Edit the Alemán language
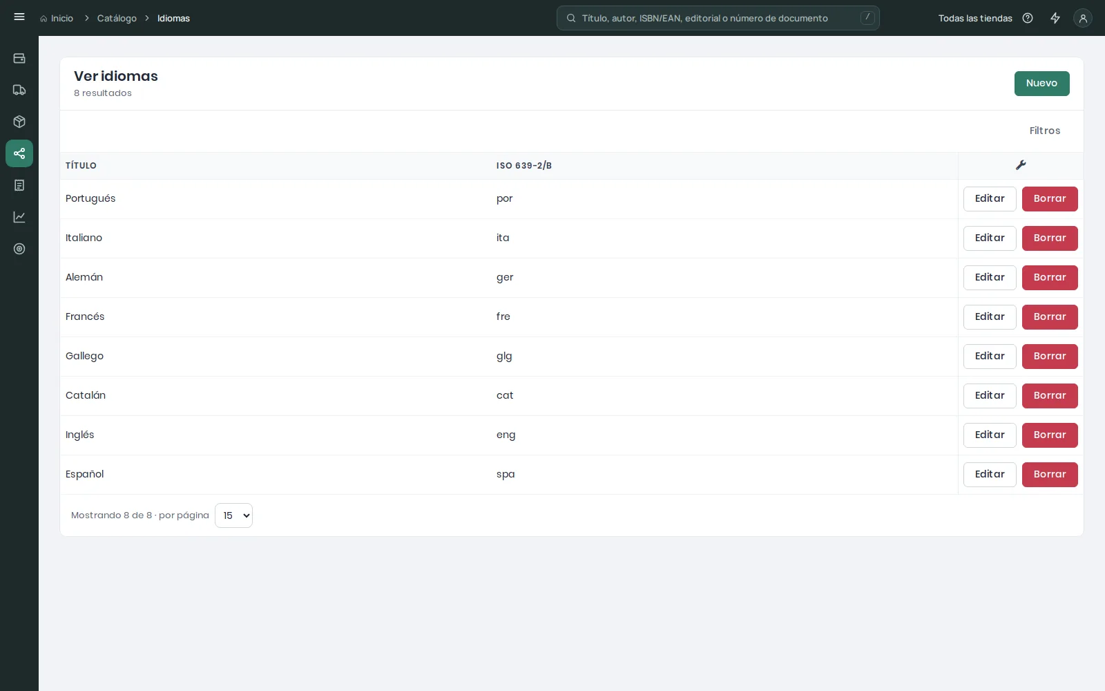Viewport: 1105px width, 691px height. 990,278
